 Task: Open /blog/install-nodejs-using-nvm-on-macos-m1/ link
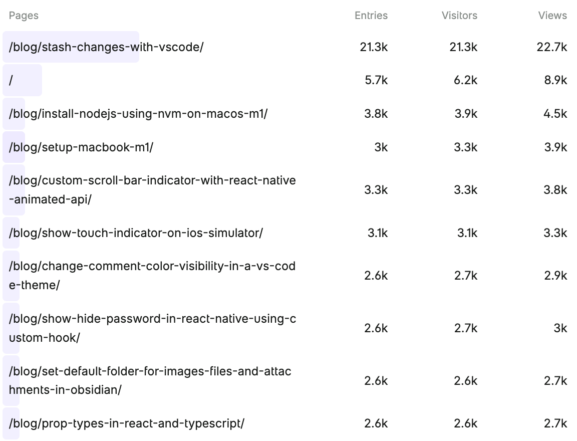pos(138,114)
